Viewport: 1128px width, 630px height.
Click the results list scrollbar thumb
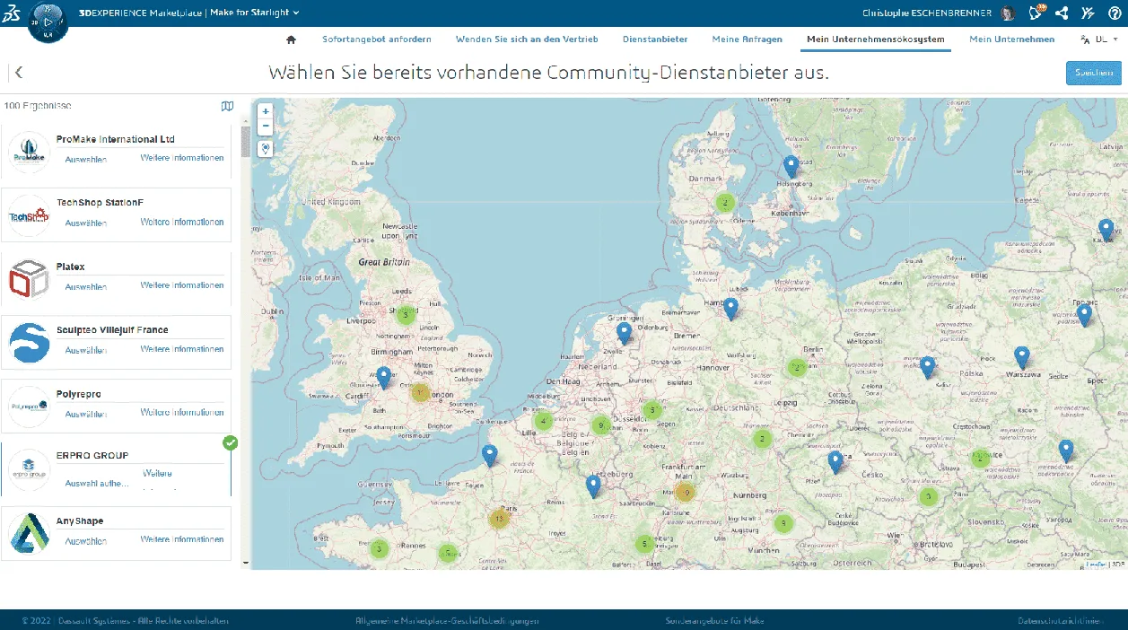(x=246, y=142)
